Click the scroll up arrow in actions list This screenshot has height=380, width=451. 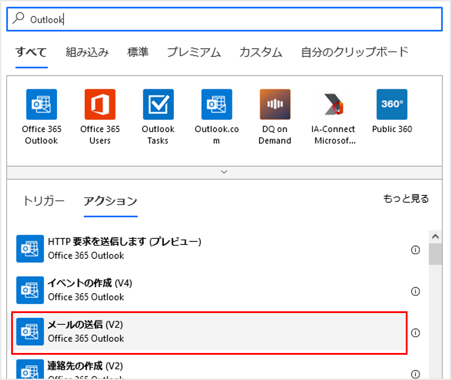[435, 237]
